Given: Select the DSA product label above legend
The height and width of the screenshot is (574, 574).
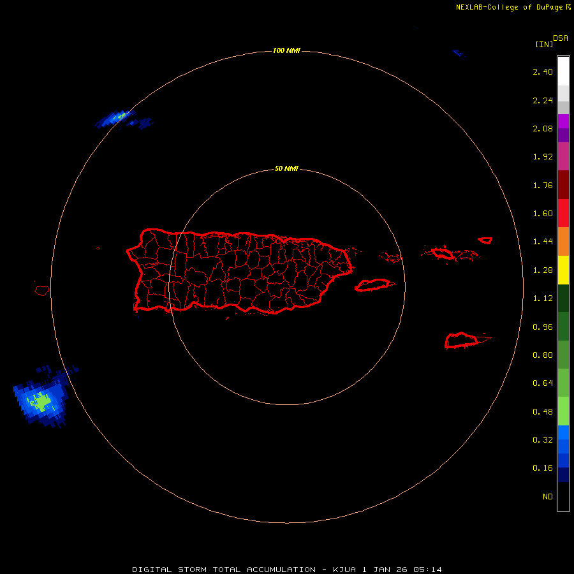Looking at the screenshot, I should click(561, 38).
